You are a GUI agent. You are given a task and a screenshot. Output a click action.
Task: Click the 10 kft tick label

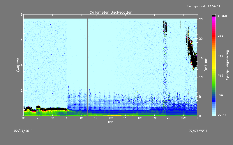point(201,77)
